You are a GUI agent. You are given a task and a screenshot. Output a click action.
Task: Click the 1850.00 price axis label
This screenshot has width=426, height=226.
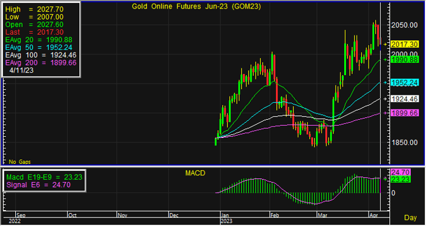(x=405, y=142)
